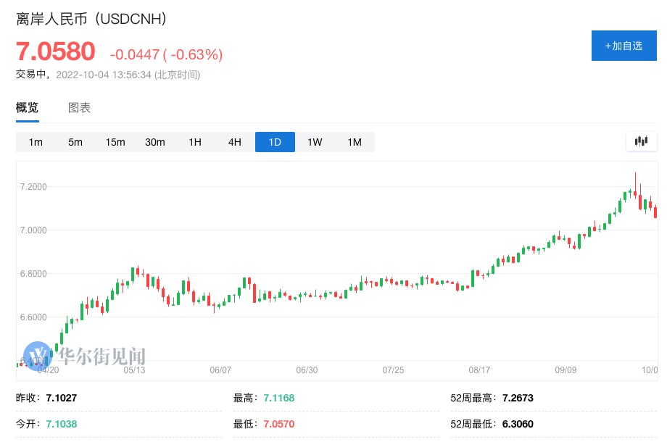667x442 pixels.
Task: Click the 离岸人民币 (USDCNH) title
Action: tap(92, 20)
